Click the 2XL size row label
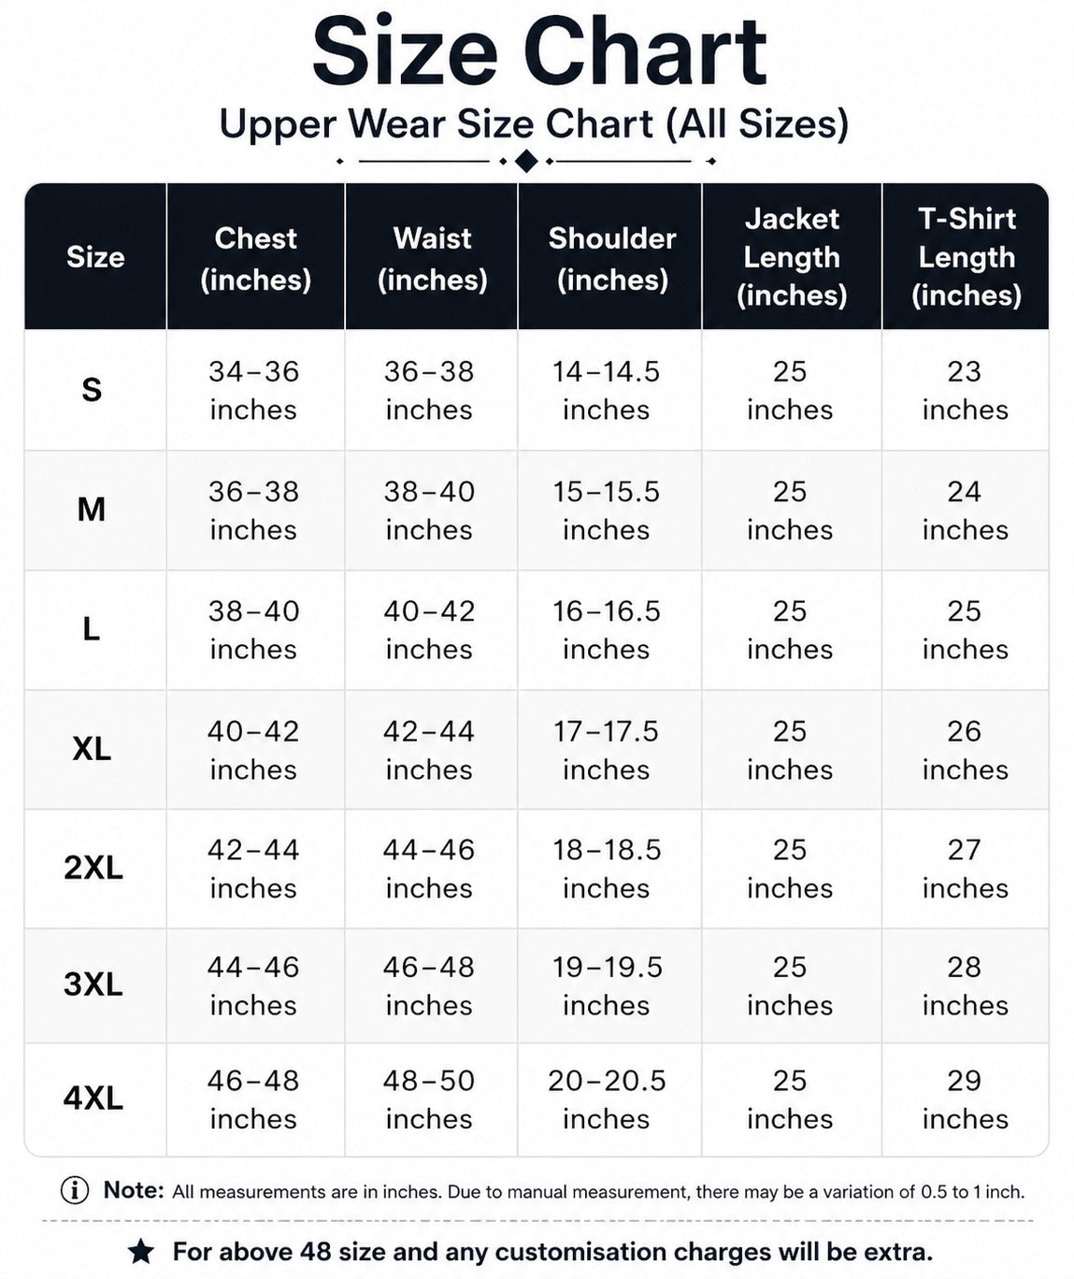 [93, 868]
